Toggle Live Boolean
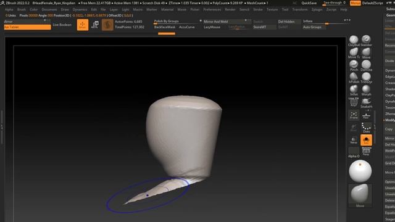 [x=62, y=25]
